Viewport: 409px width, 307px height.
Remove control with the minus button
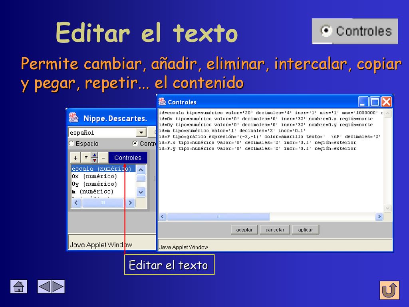pos(103,158)
